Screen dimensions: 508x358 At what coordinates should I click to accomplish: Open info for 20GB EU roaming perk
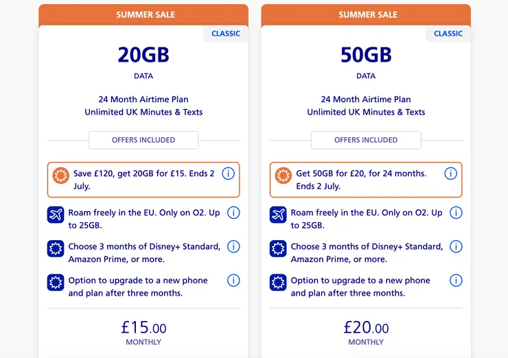[x=233, y=213]
